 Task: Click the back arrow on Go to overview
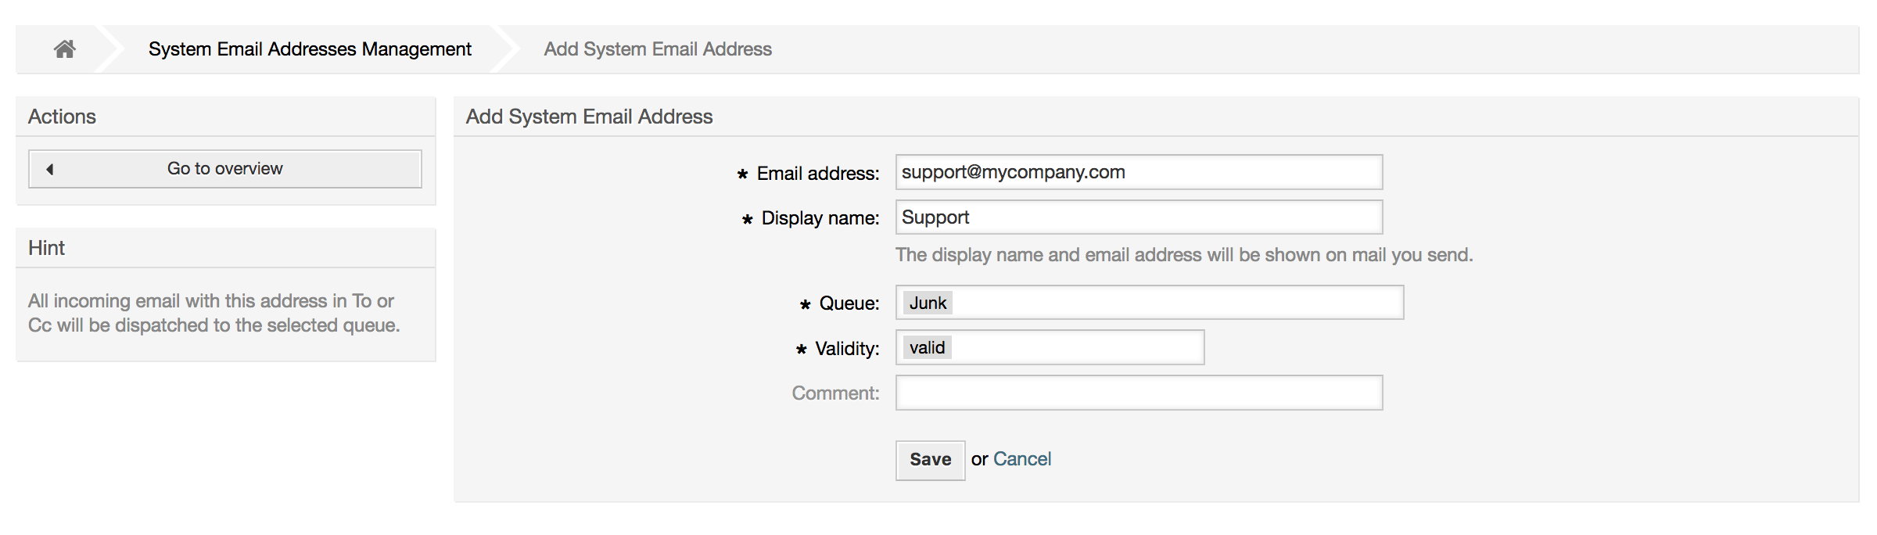[x=48, y=168]
